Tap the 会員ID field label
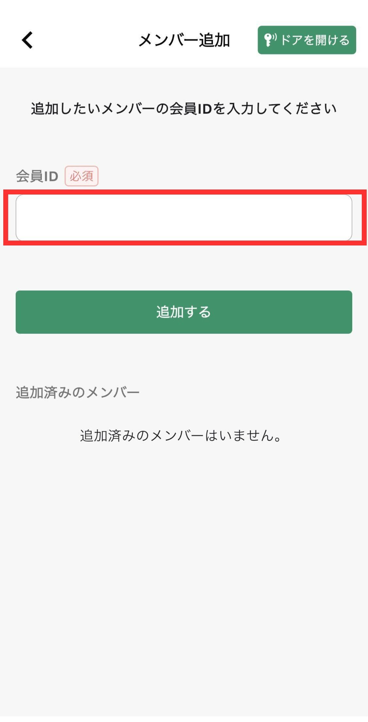 click(x=37, y=176)
